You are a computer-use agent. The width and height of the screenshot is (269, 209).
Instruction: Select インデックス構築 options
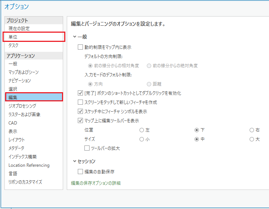34,156
